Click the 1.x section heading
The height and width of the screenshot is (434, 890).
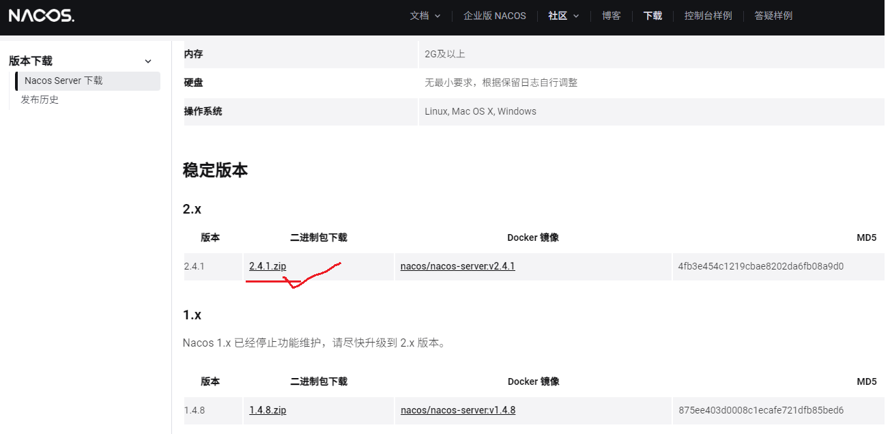[x=192, y=315]
